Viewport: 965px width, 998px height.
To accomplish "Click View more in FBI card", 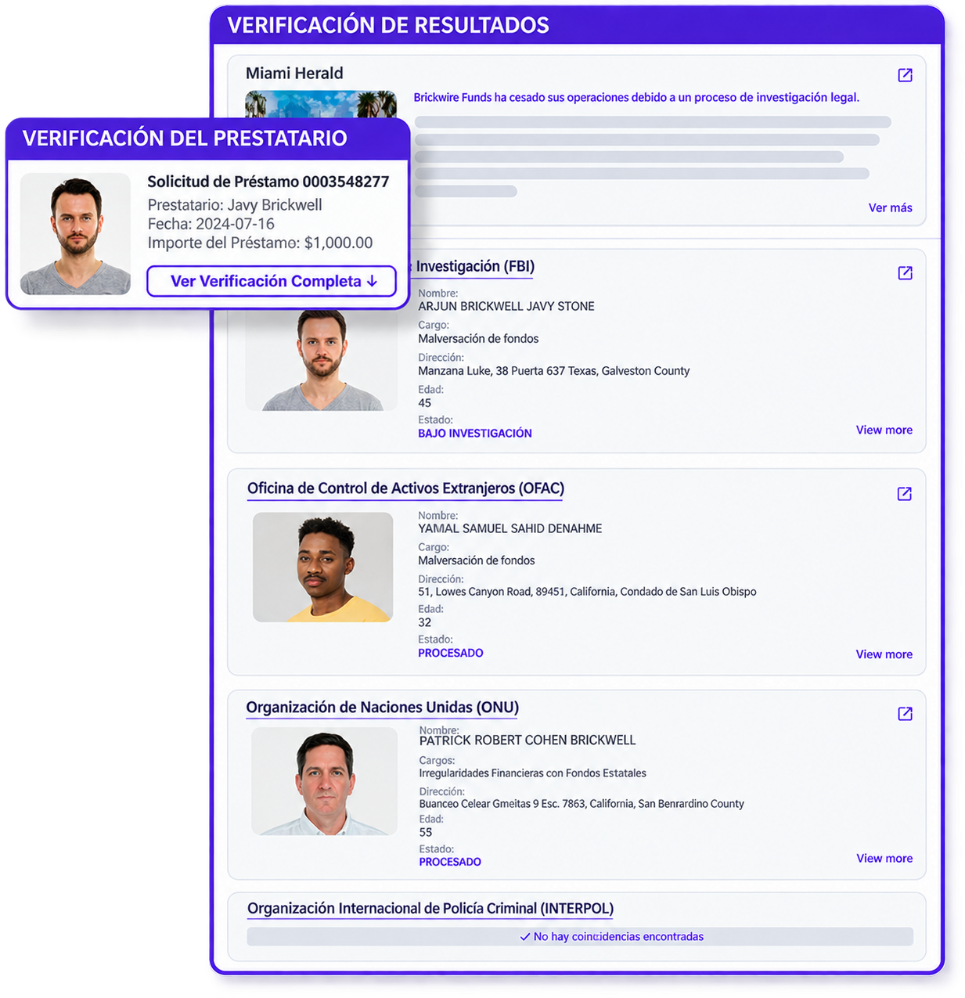I will click(884, 430).
